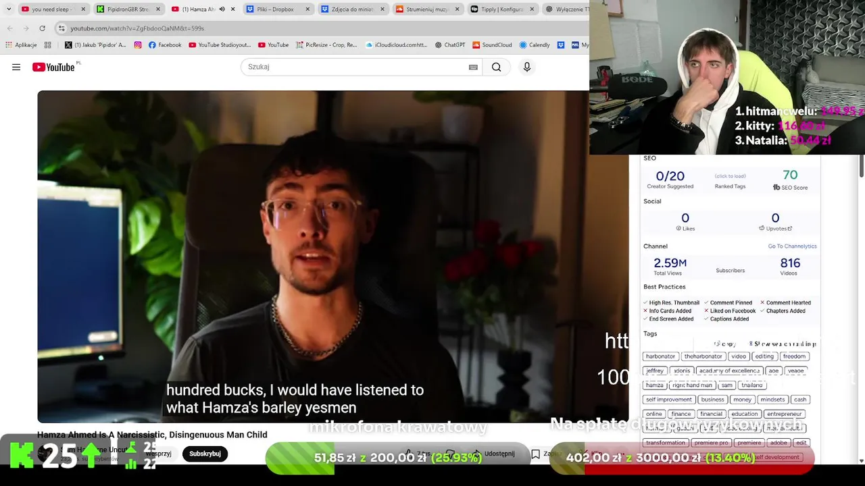Screen dimensions: 865x486
Task: Open site information icon in address bar
Action: coord(61,28)
